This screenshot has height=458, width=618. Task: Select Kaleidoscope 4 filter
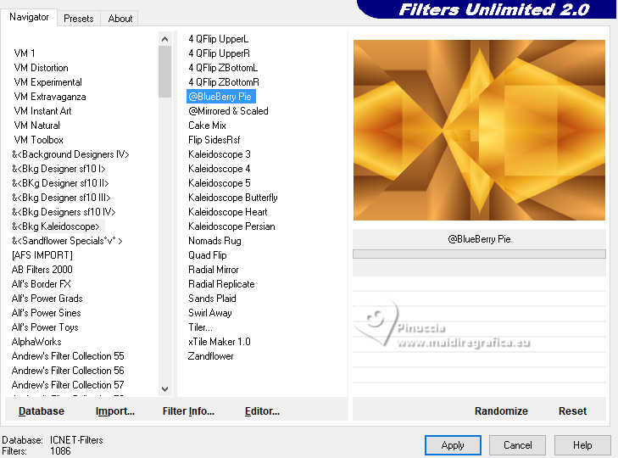219,169
